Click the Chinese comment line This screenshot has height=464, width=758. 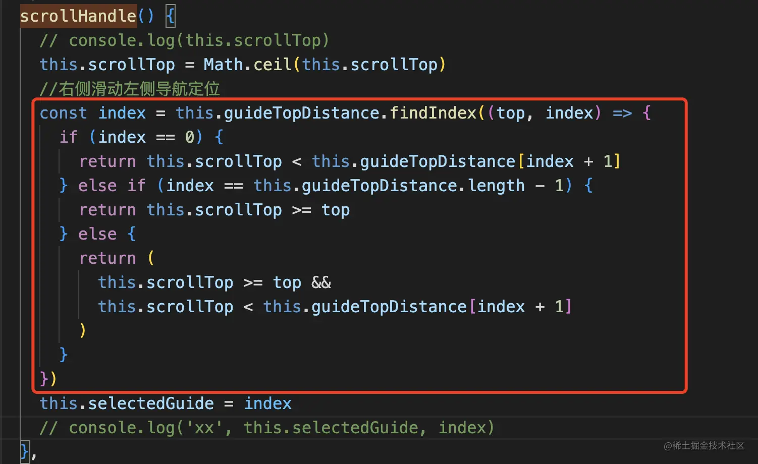point(130,89)
